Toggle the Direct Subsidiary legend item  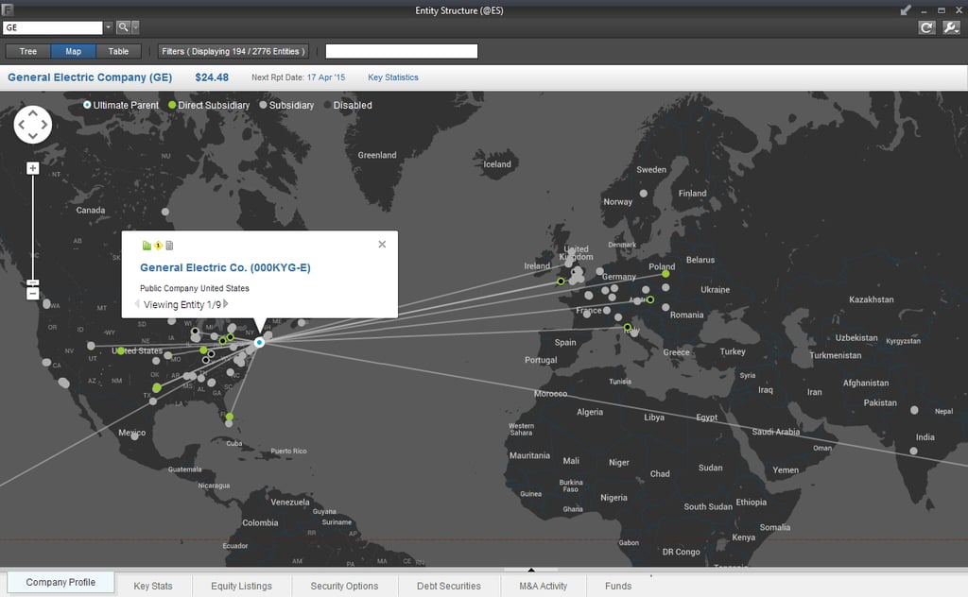(x=209, y=105)
